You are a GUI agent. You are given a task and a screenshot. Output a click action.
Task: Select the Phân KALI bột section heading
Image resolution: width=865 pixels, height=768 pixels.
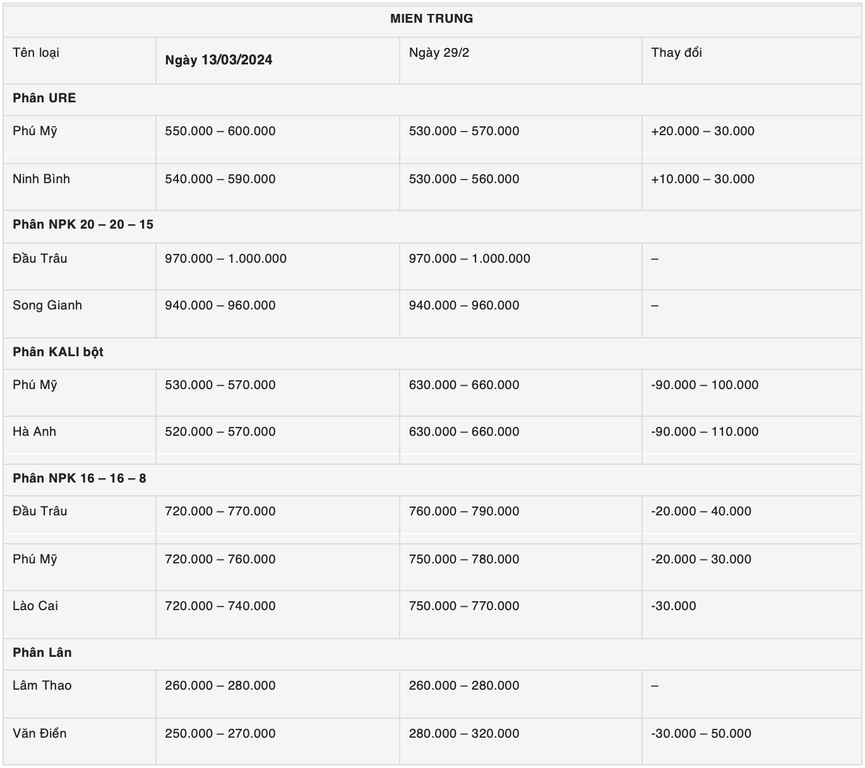(58, 352)
